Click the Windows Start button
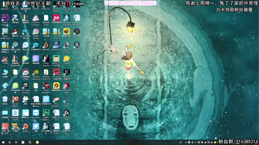 (3, 142)
